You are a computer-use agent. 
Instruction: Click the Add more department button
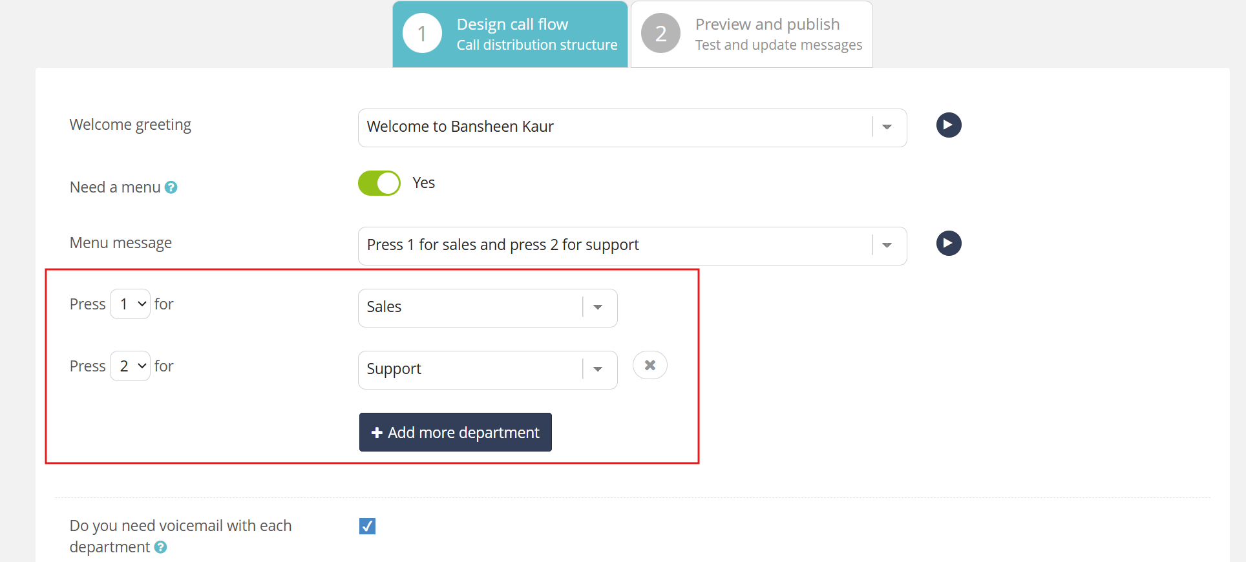(456, 433)
